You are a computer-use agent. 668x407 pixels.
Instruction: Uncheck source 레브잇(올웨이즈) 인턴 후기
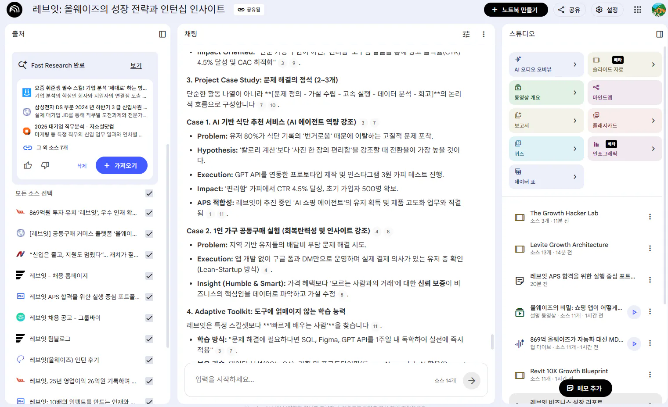point(149,360)
